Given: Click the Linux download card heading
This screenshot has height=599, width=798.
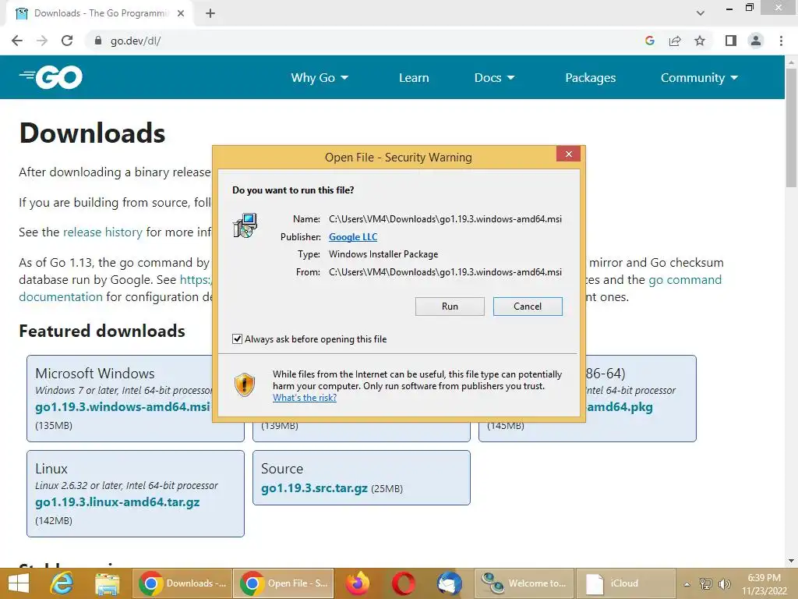Looking at the screenshot, I should (x=51, y=469).
